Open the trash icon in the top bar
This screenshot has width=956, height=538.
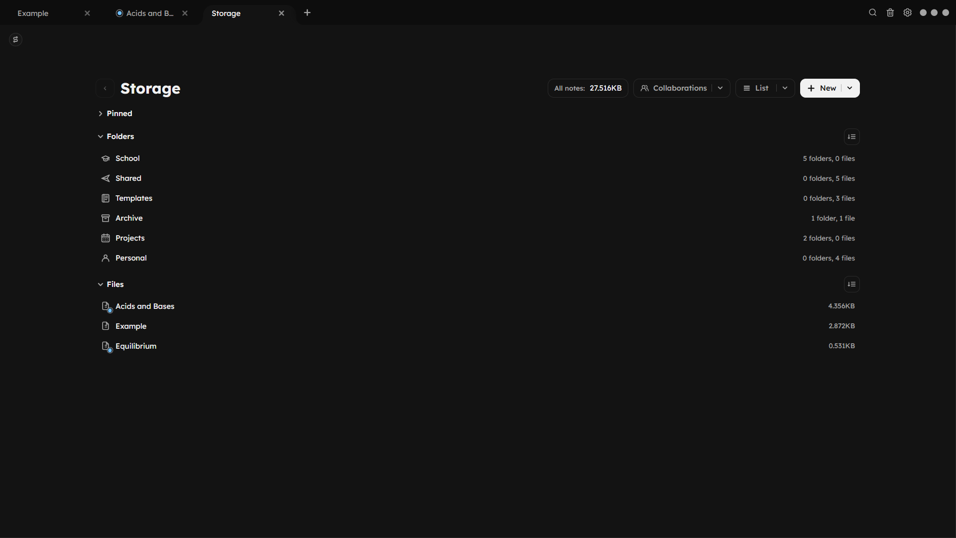tap(890, 12)
